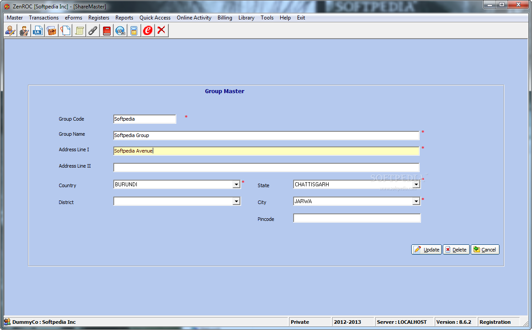Click 'Server : LOCALHOST' status text
The image size is (532, 330).
pos(402,322)
